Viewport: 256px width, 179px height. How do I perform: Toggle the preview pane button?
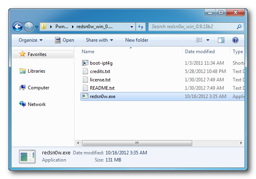click(x=221, y=40)
